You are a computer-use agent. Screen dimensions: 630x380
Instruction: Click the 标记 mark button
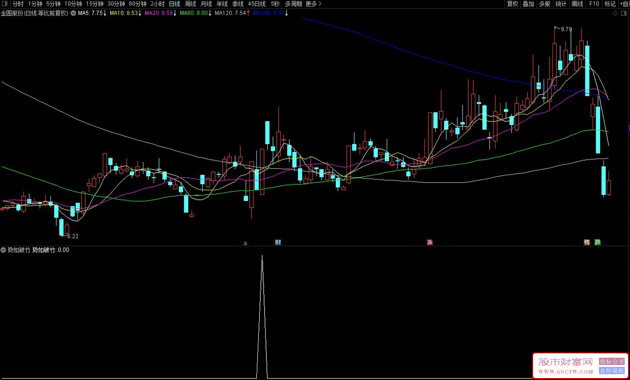(610, 4)
